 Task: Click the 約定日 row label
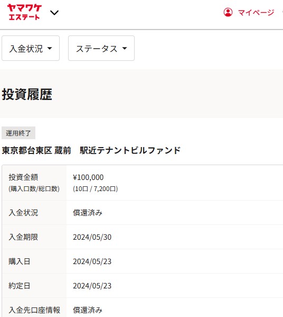coord(20,286)
